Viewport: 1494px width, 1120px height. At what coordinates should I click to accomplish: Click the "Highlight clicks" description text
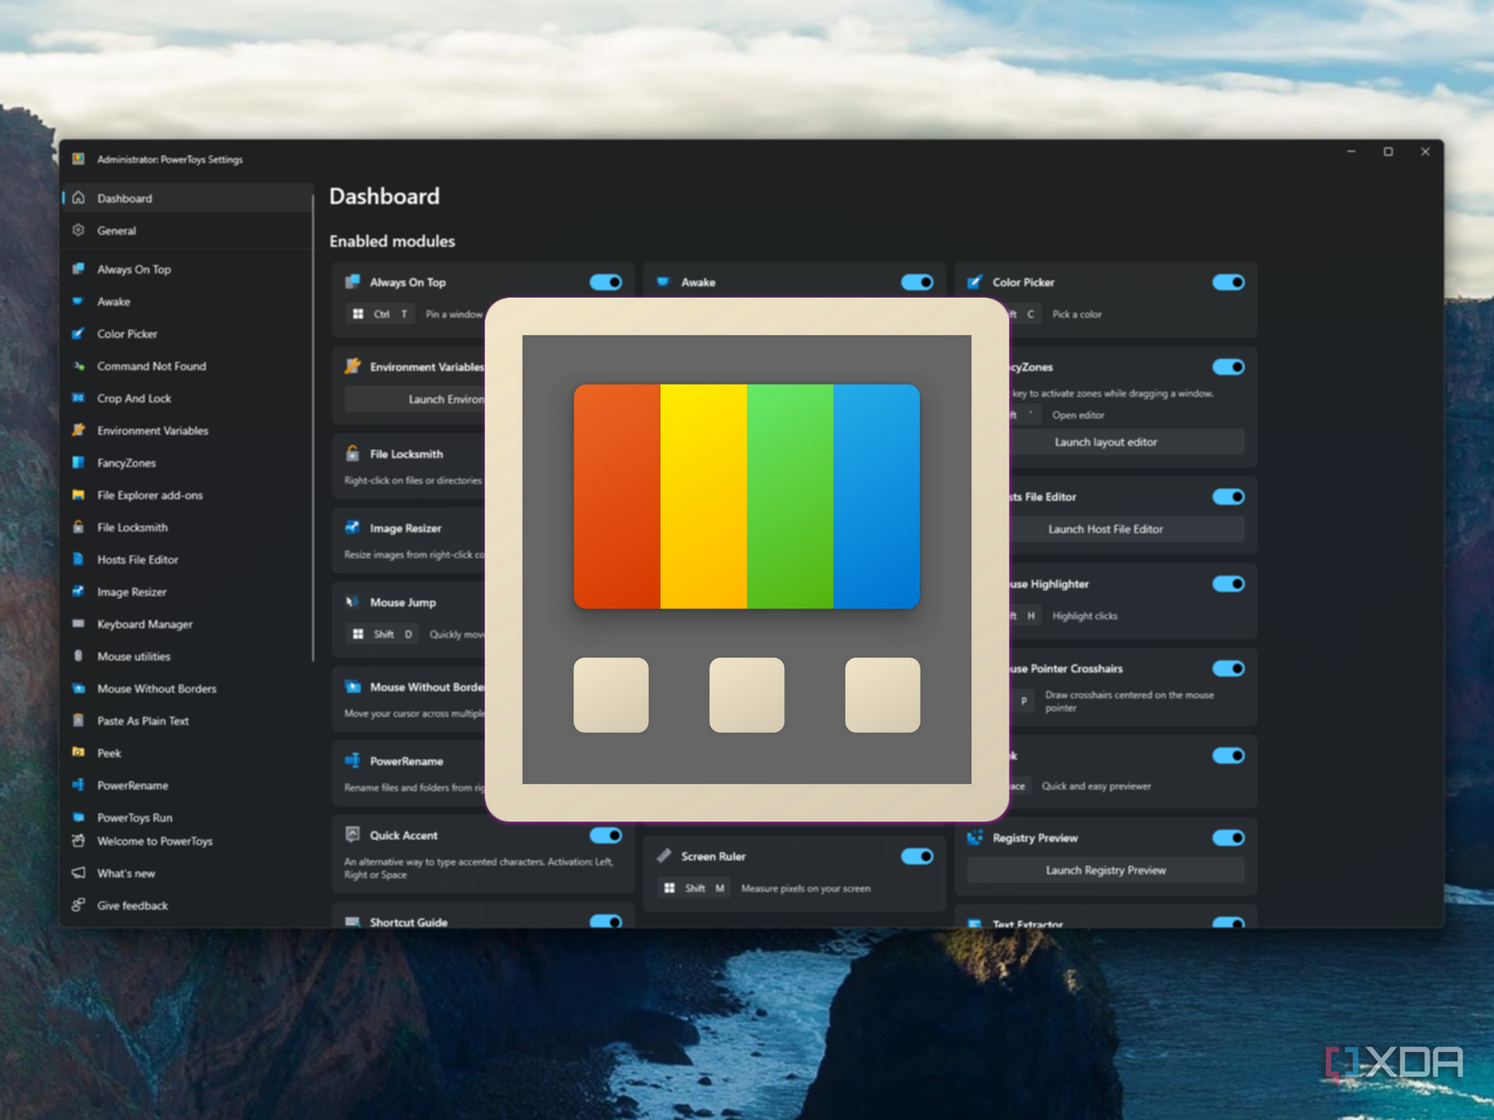click(x=1084, y=616)
